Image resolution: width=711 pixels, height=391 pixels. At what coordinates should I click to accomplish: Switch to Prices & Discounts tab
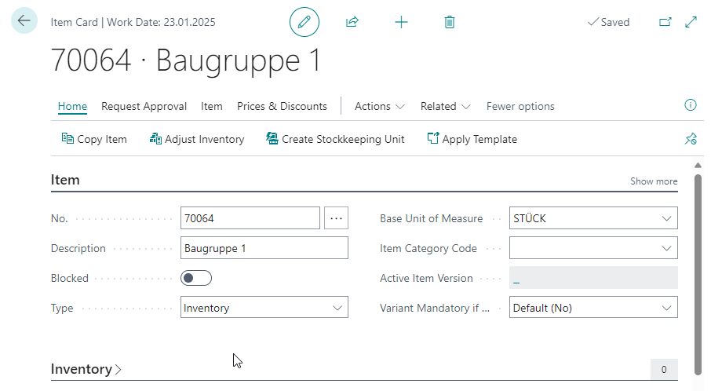(282, 106)
